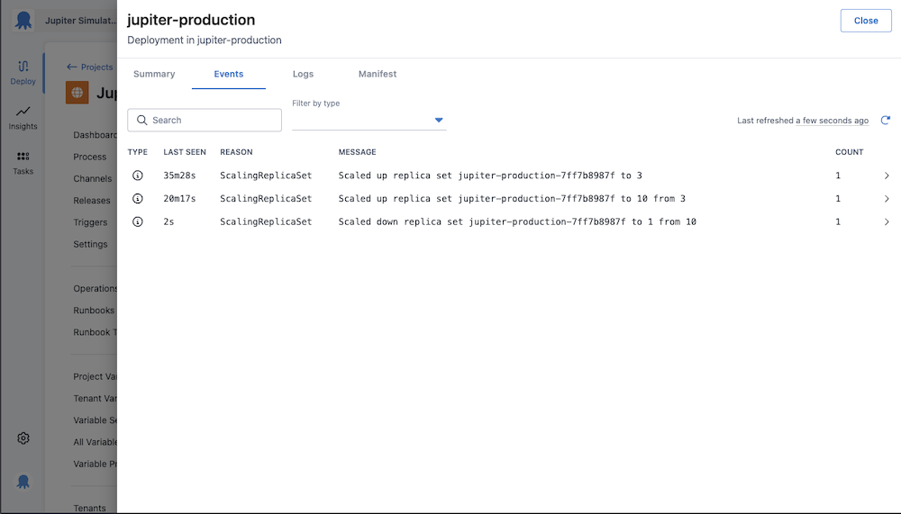Click the 'Jupiter Simulat...' space name
Screen dimensions: 901x514
[80, 21]
